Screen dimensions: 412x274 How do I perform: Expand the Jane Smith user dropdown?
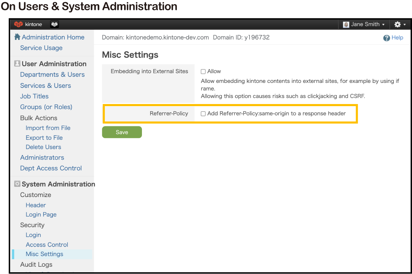[x=383, y=25]
